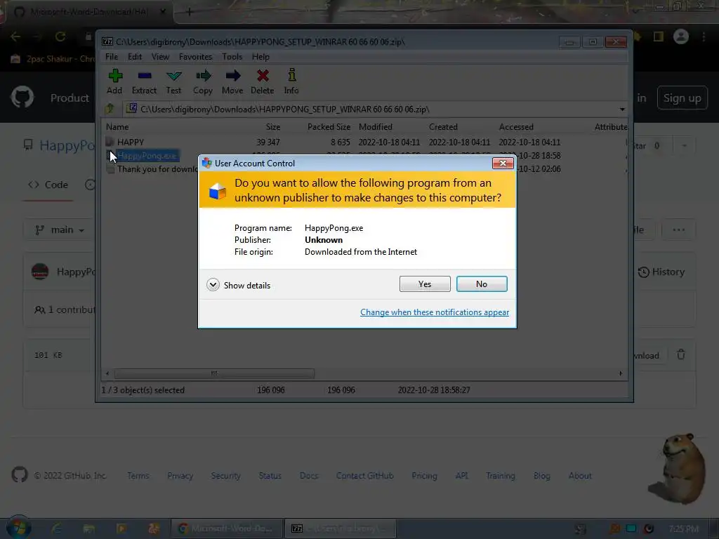Switch to Chrome window in taskbar
Image resolution: width=719 pixels, height=539 pixels.
tap(226, 528)
